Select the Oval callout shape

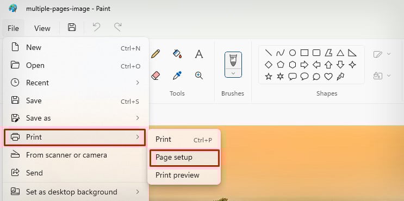[304, 77]
